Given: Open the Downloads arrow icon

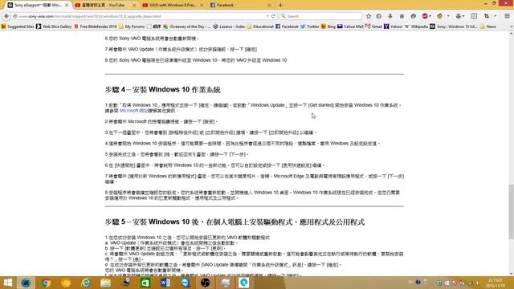Looking at the screenshot, I should [x=390, y=16].
